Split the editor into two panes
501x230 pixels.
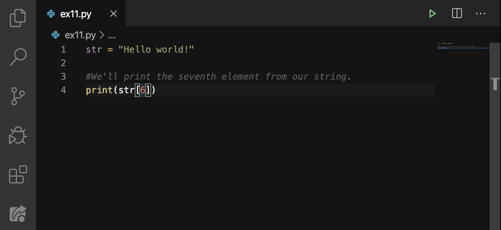coord(457,14)
